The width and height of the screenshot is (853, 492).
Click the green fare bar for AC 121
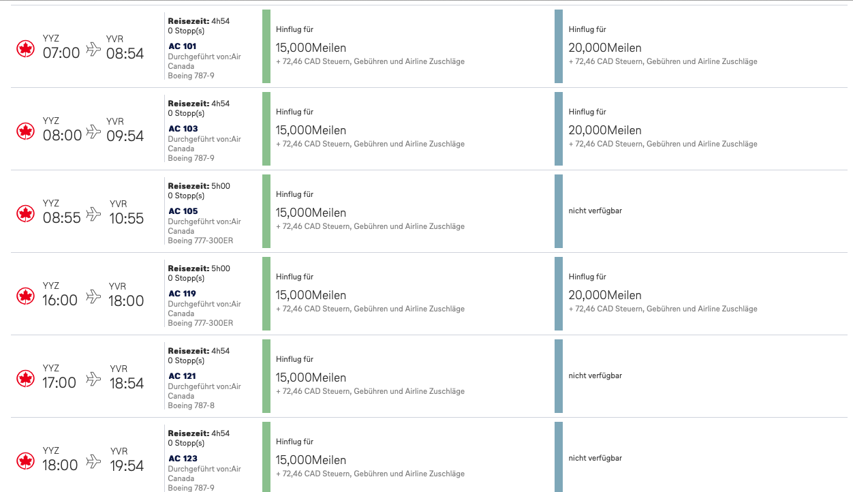pyautogui.click(x=266, y=376)
